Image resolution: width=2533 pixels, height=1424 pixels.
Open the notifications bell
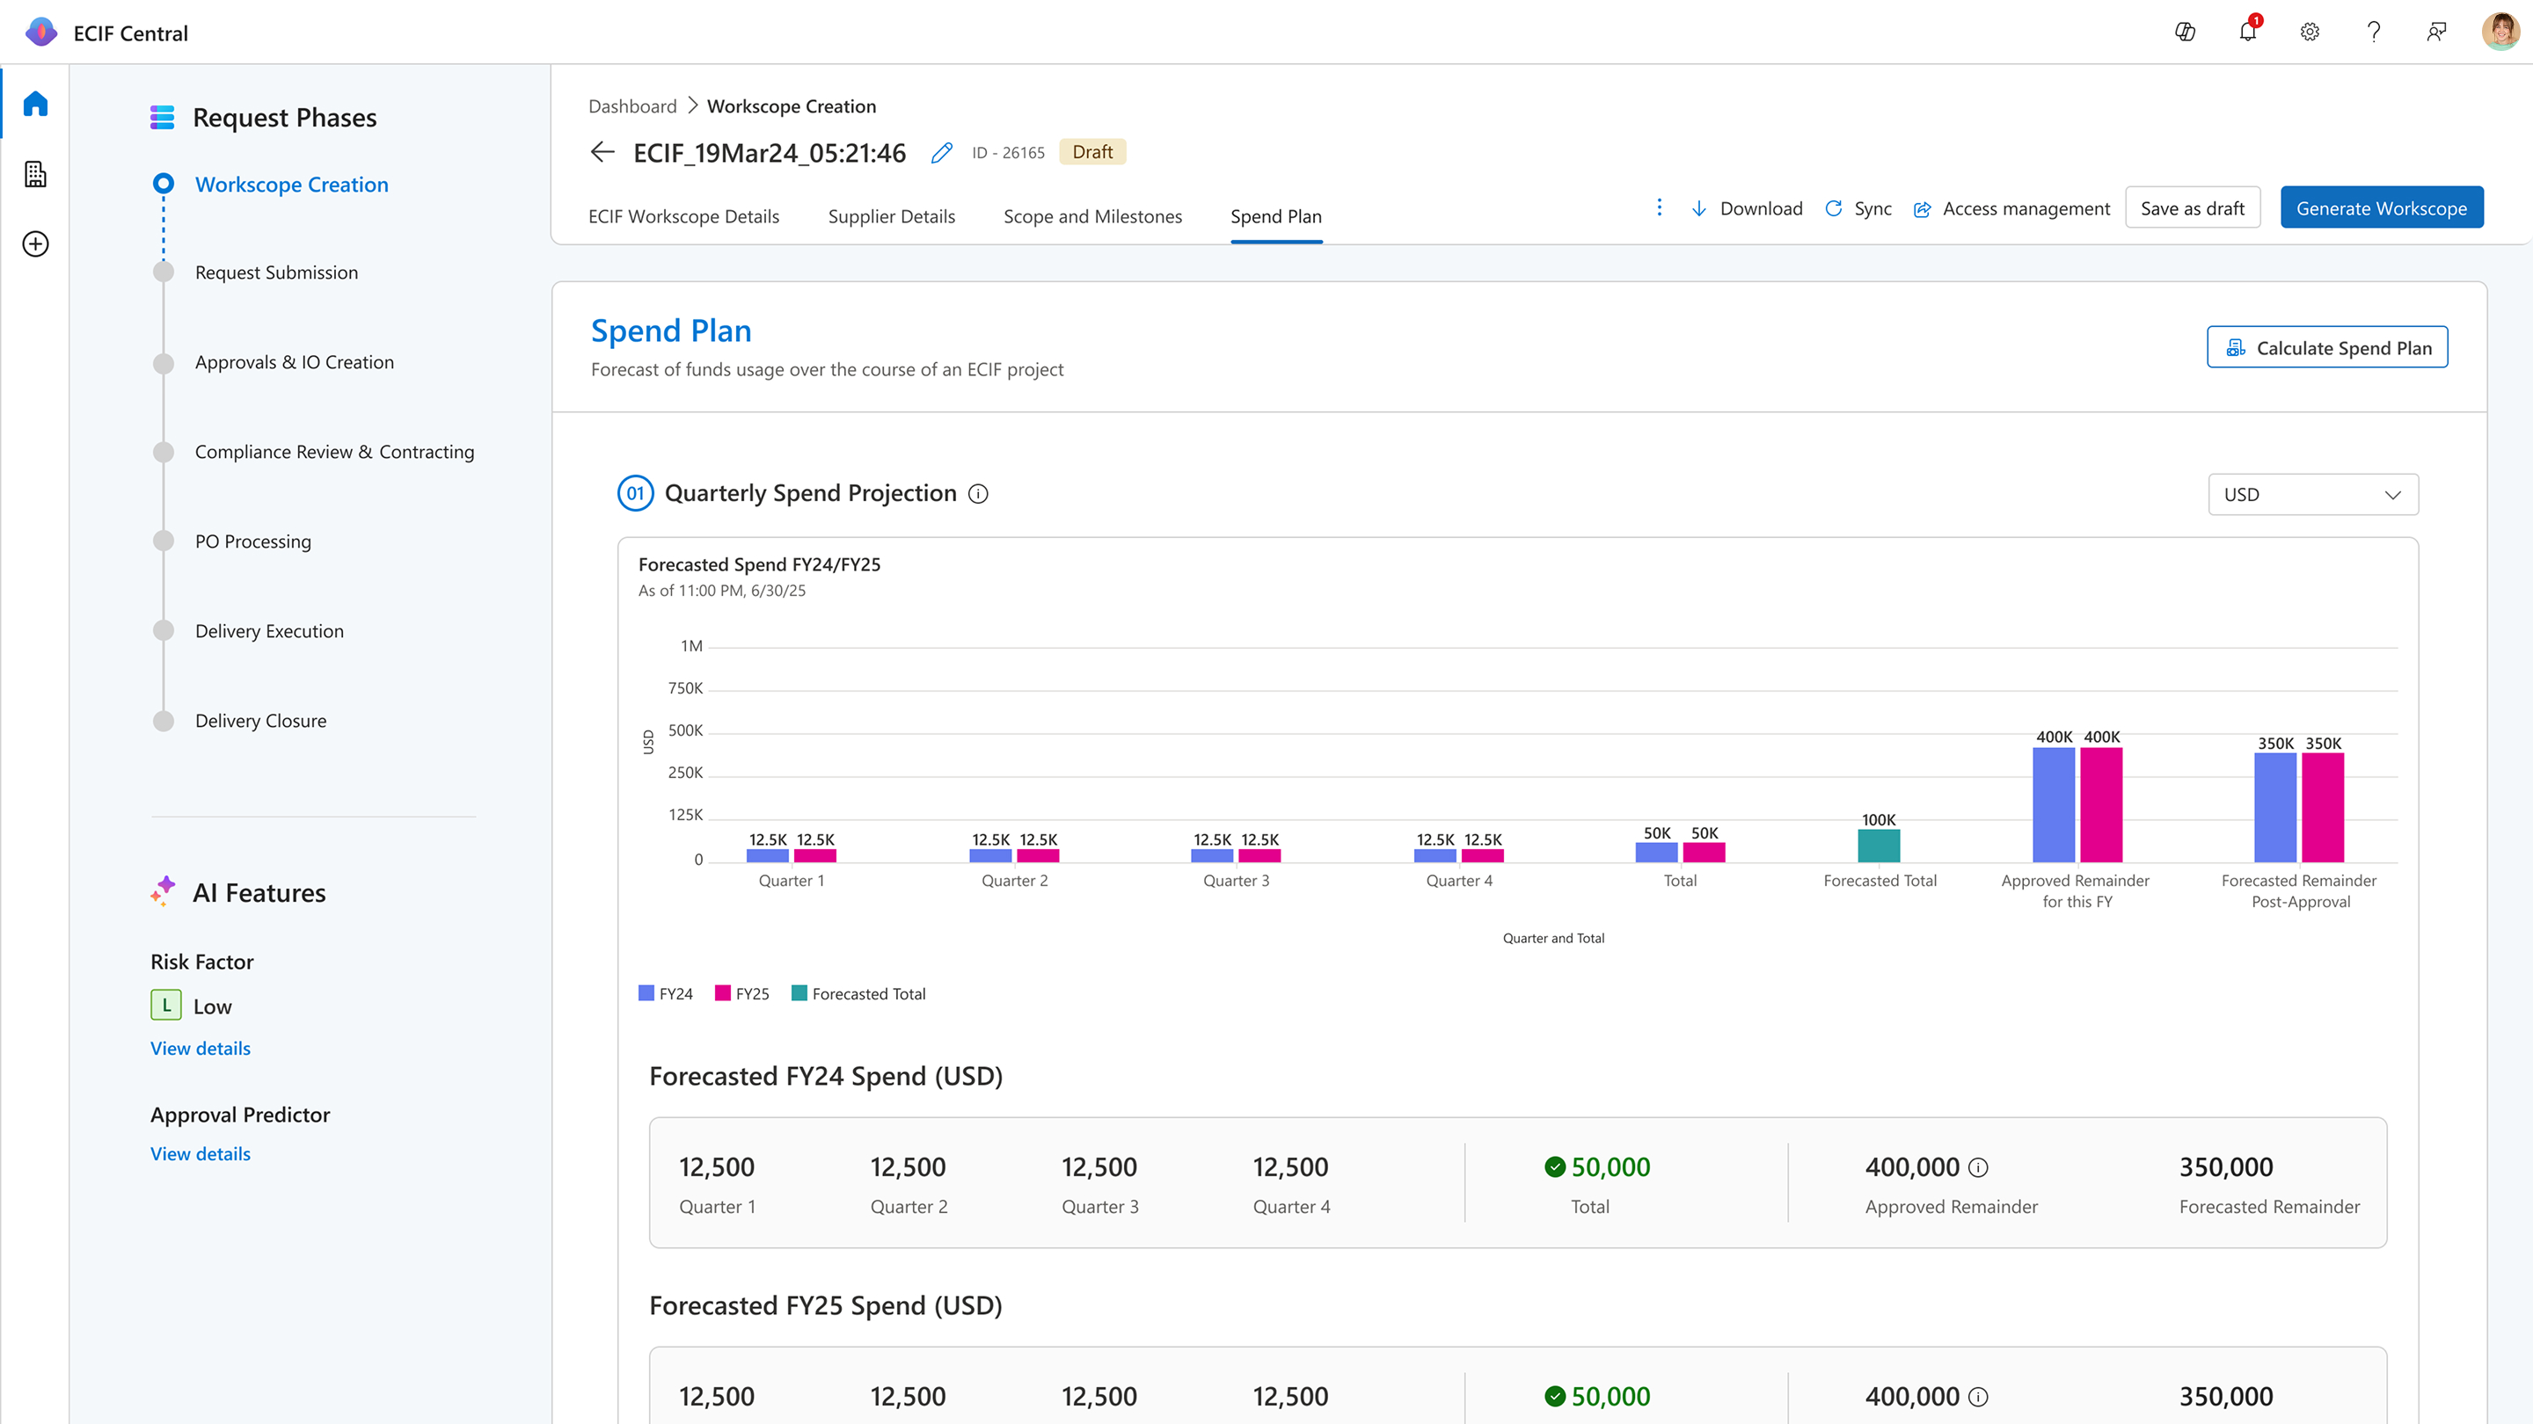pyautogui.click(x=2248, y=32)
